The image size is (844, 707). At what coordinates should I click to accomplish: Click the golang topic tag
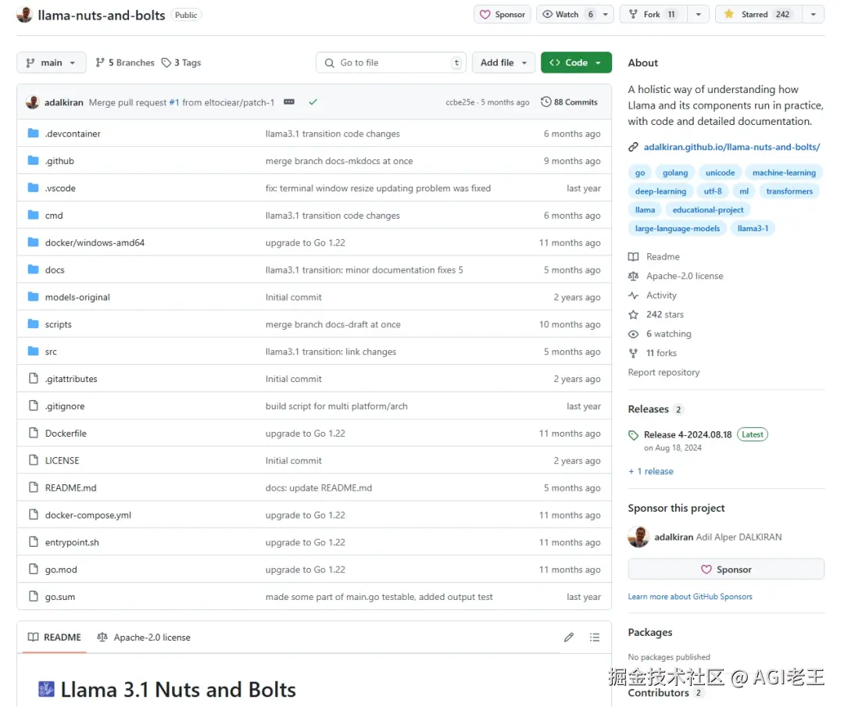tap(675, 173)
